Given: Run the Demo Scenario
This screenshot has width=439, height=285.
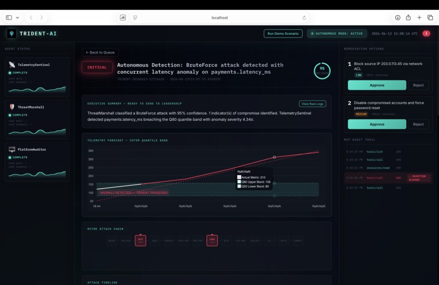Looking at the screenshot, I should point(283,34).
